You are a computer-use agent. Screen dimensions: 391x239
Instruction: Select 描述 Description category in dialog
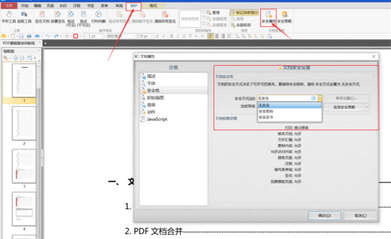point(173,76)
